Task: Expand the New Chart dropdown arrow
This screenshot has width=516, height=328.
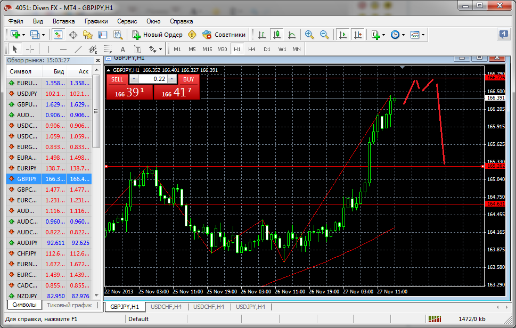Action: [23, 35]
